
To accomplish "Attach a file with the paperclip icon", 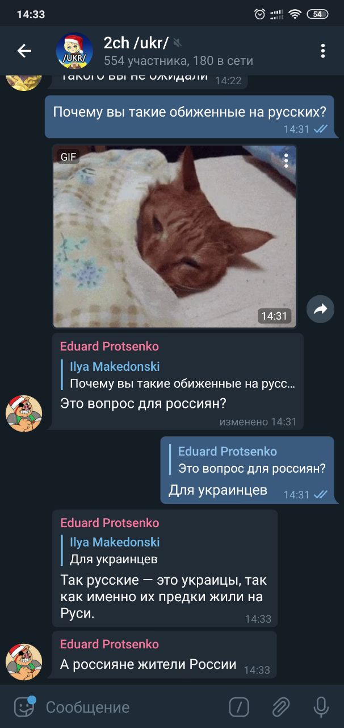I will click(280, 707).
